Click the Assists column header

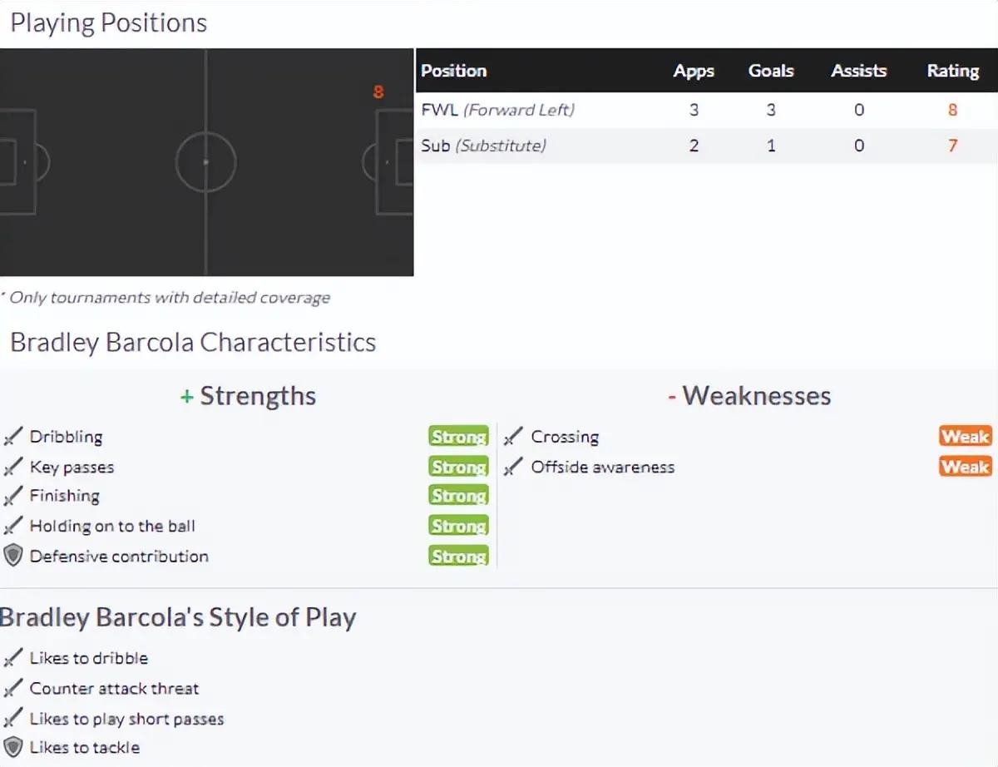859,71
